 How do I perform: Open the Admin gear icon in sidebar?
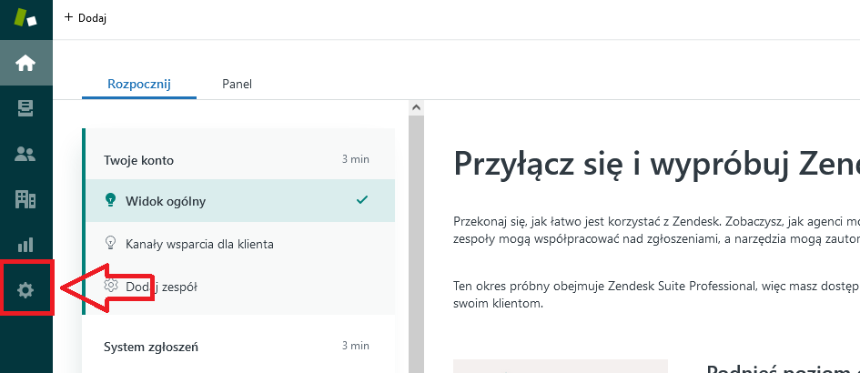[x=25, y=289]
